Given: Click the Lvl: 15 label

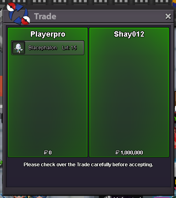Looking at the screenshot, I should (x=69, y=48).
